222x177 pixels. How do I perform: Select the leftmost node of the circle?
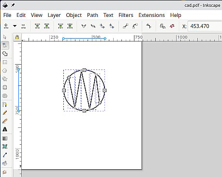point(64,90)
